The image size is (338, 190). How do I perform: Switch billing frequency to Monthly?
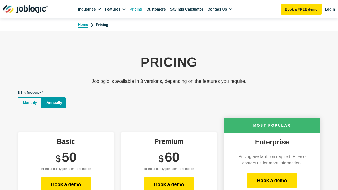30,103
